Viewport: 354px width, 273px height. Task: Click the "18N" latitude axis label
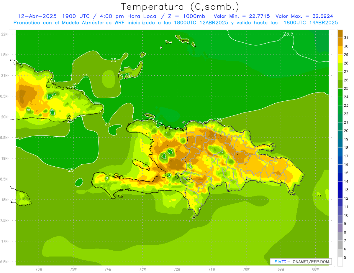point(4,200)
